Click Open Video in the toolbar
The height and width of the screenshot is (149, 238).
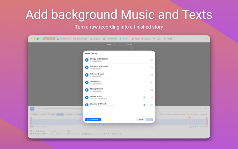pos(80,39)
